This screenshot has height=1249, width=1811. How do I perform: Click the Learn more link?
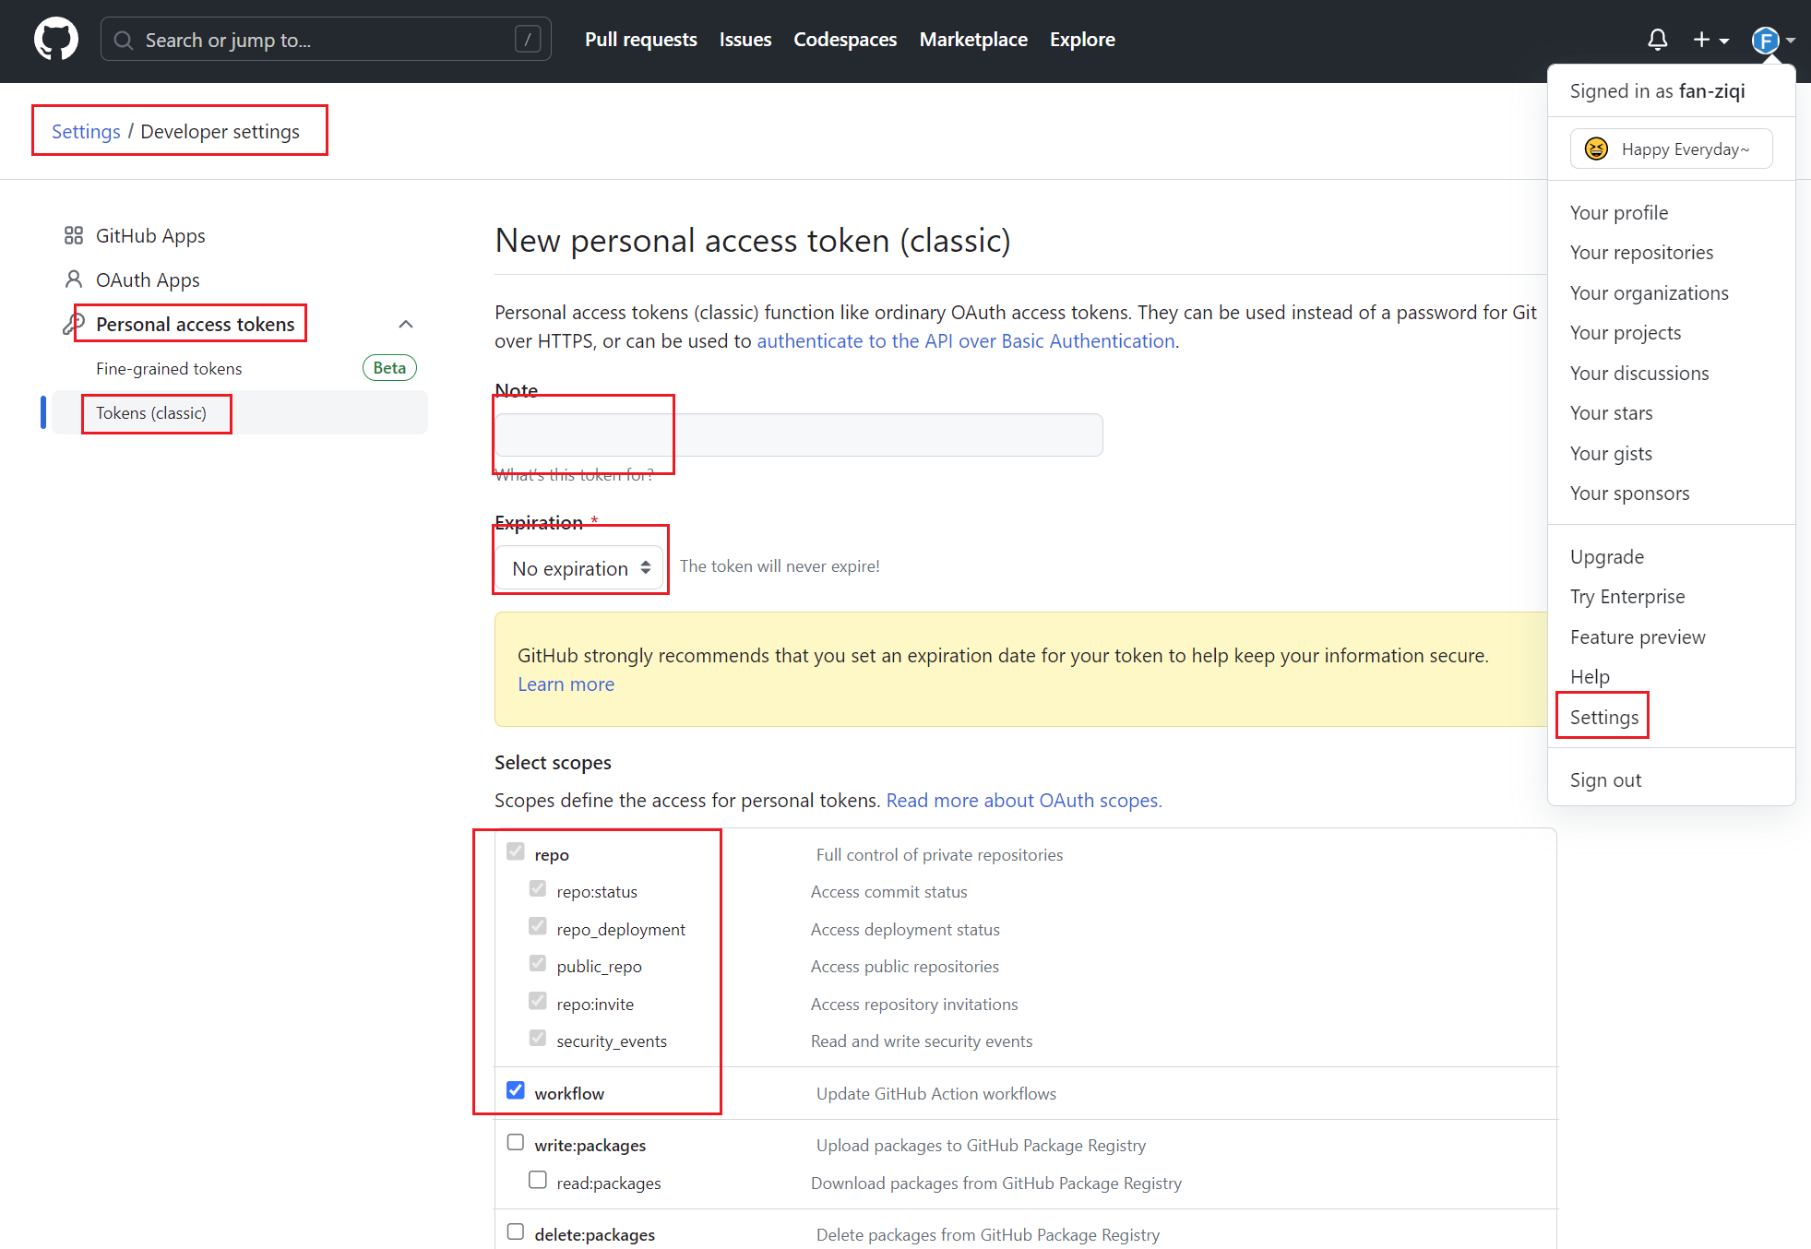coord(566,684)
